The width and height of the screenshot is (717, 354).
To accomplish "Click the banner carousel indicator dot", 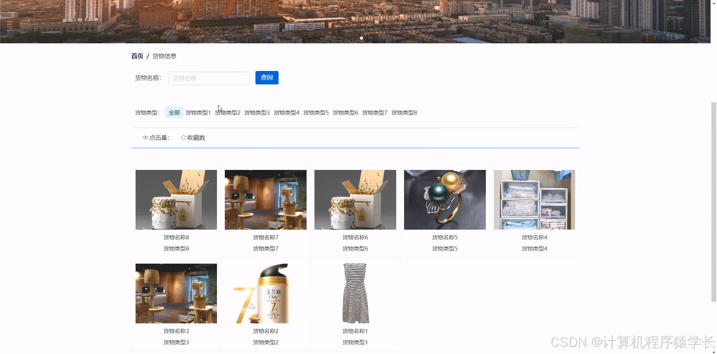I will point(361,38).
